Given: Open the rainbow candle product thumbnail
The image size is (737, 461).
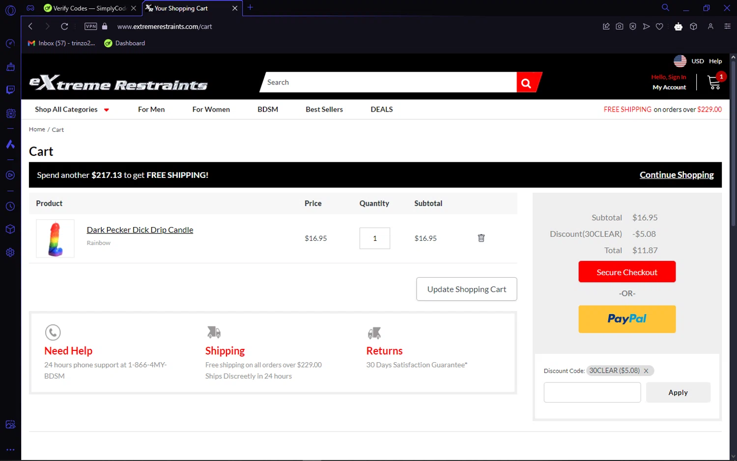Looking at the screenshot, I should point(55,238).
